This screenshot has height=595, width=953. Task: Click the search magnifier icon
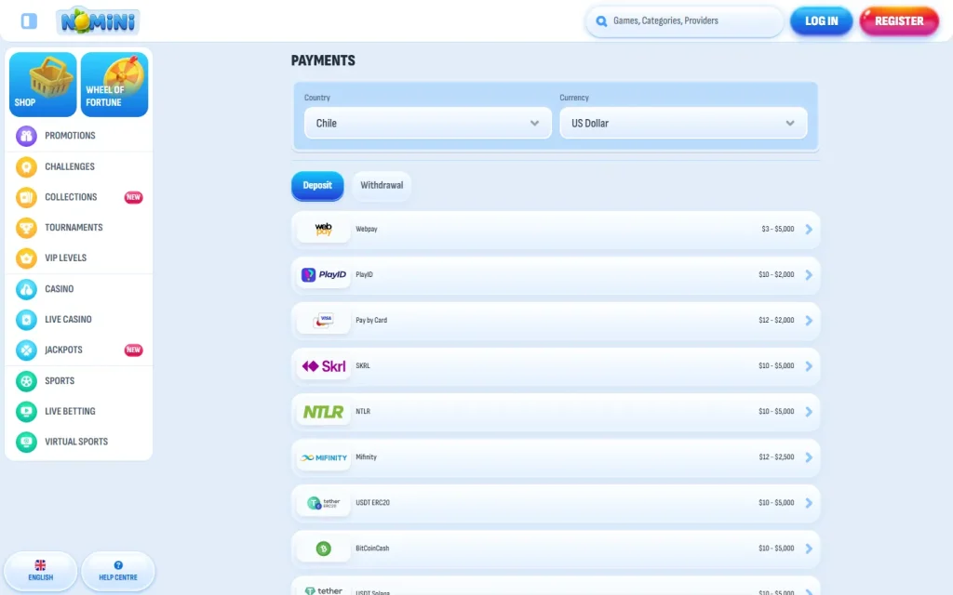(601, 21)
